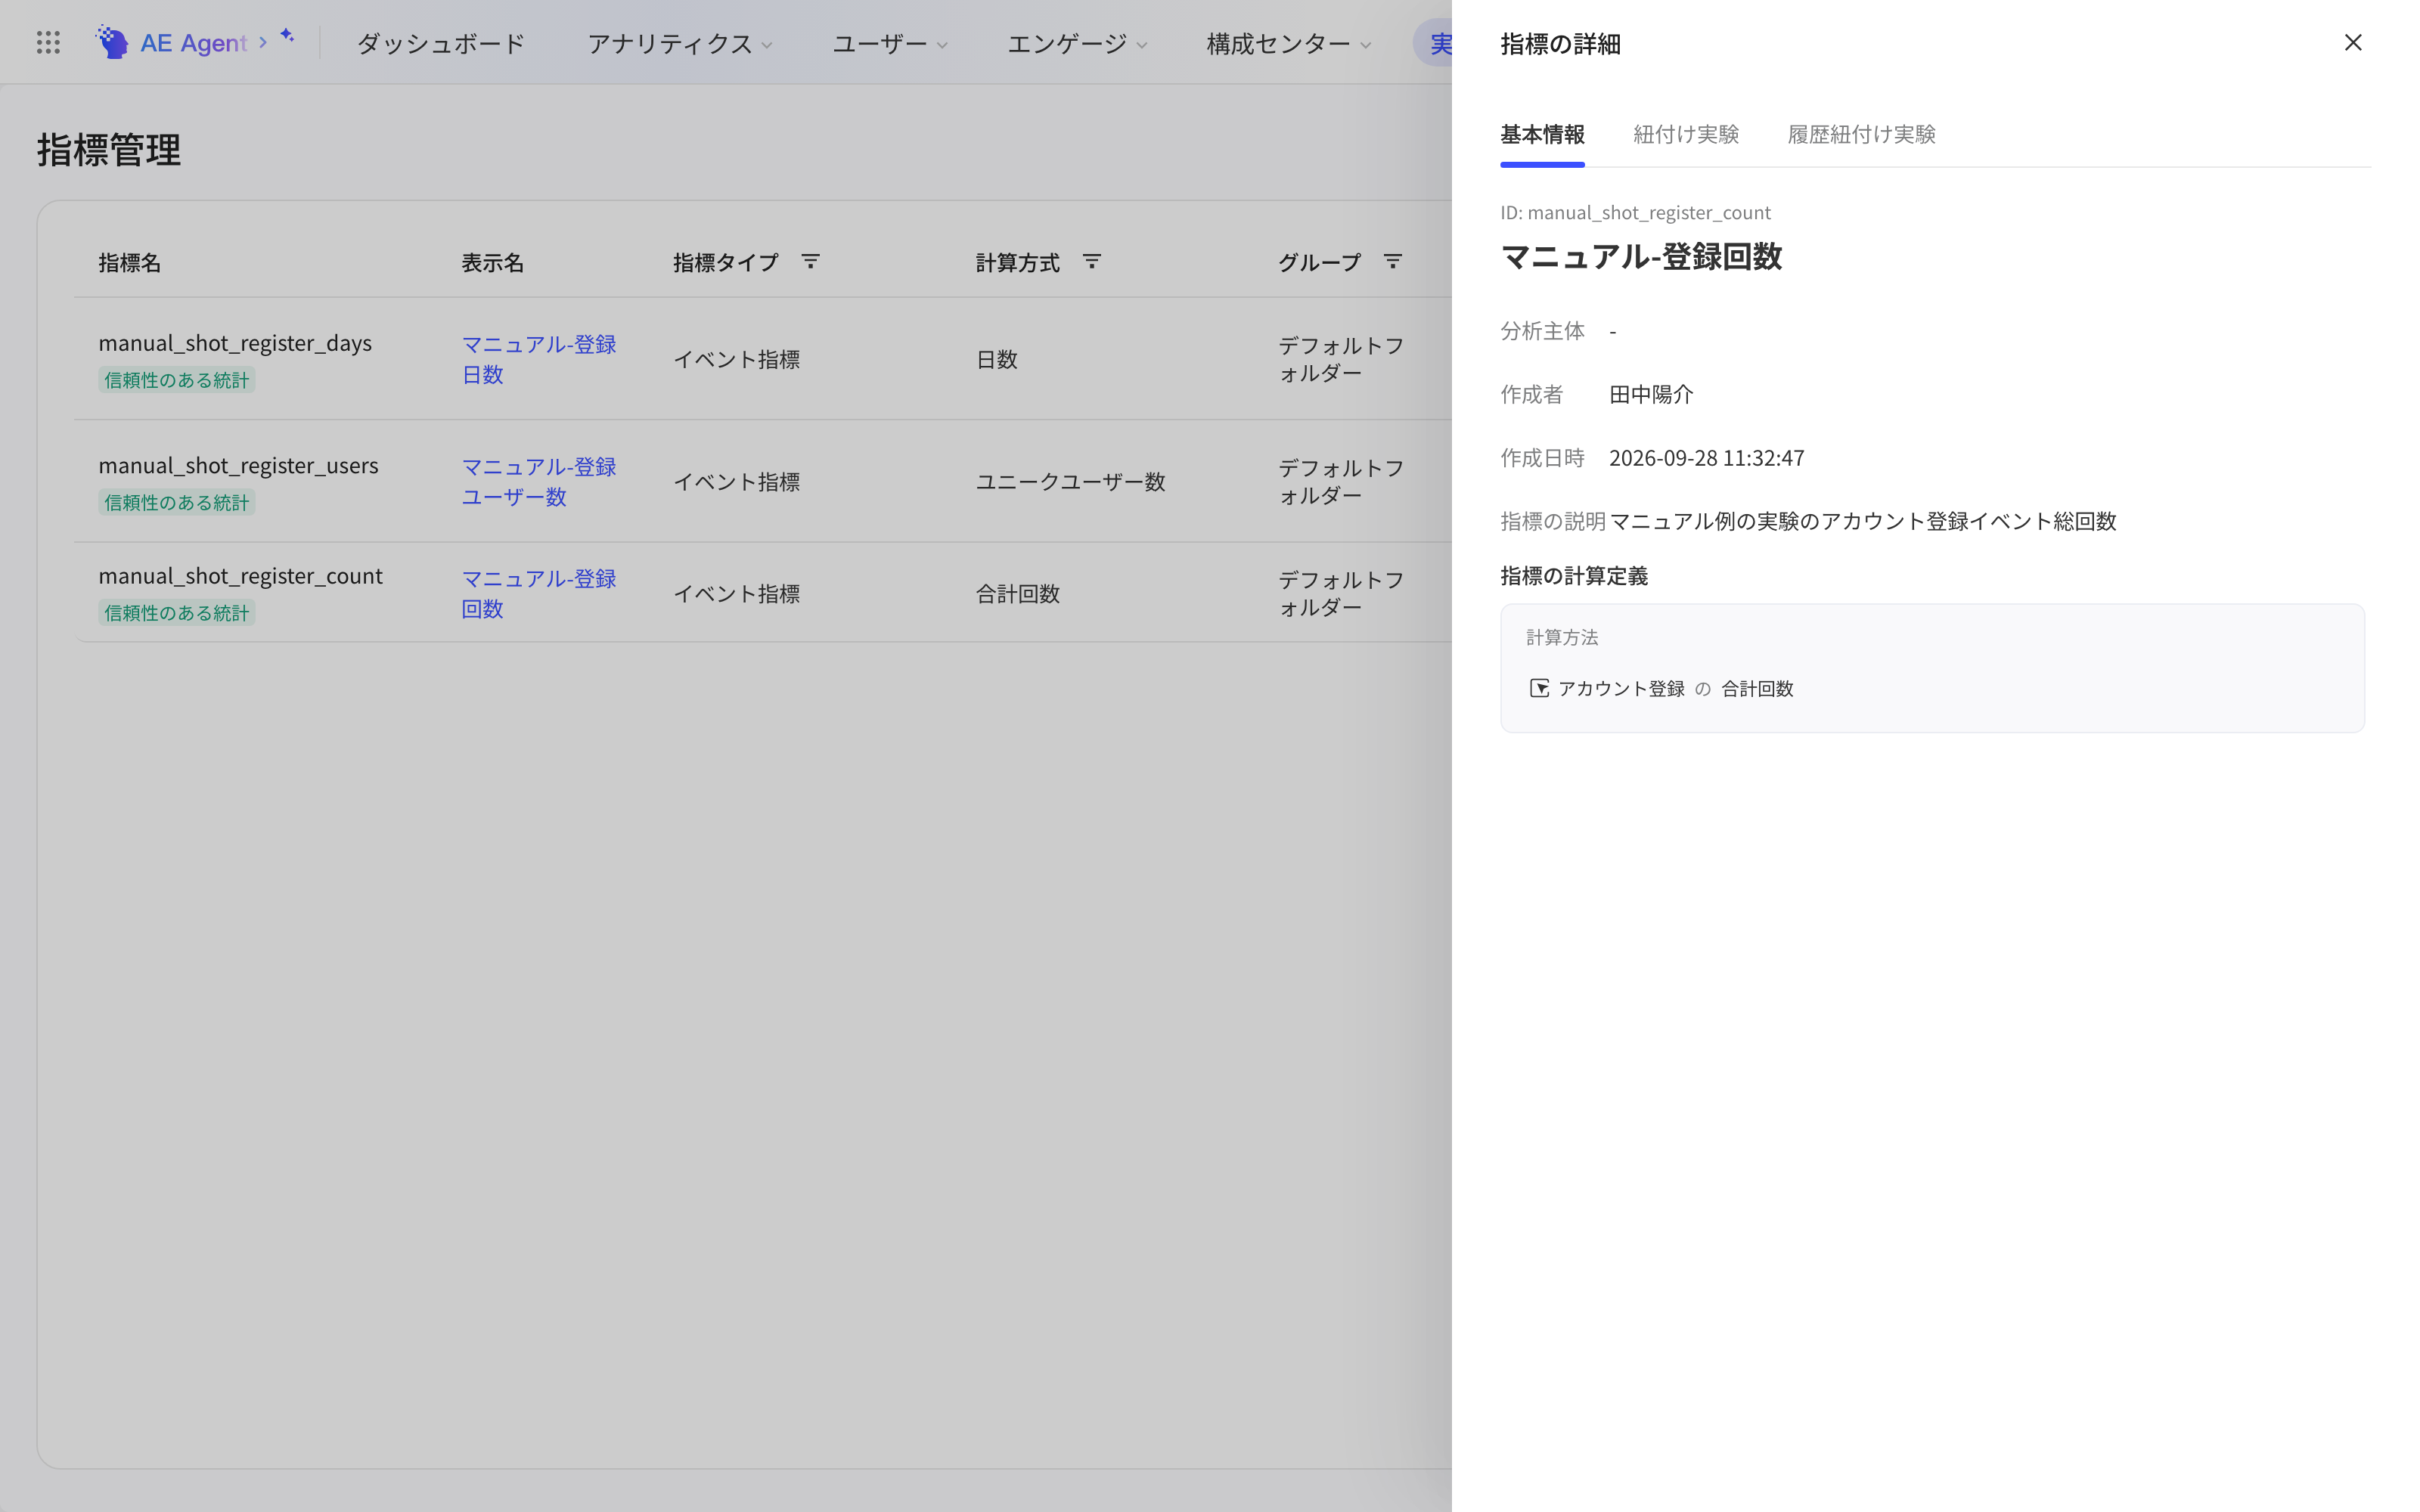Switch to the 紐付け実験 tab
The height and width of the screenshot is (1512, 2420).
(x=1686, y=134)
